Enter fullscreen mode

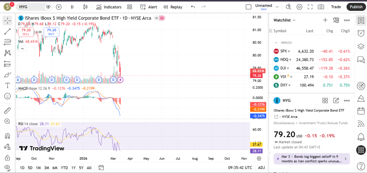click(x=310, y=7)
